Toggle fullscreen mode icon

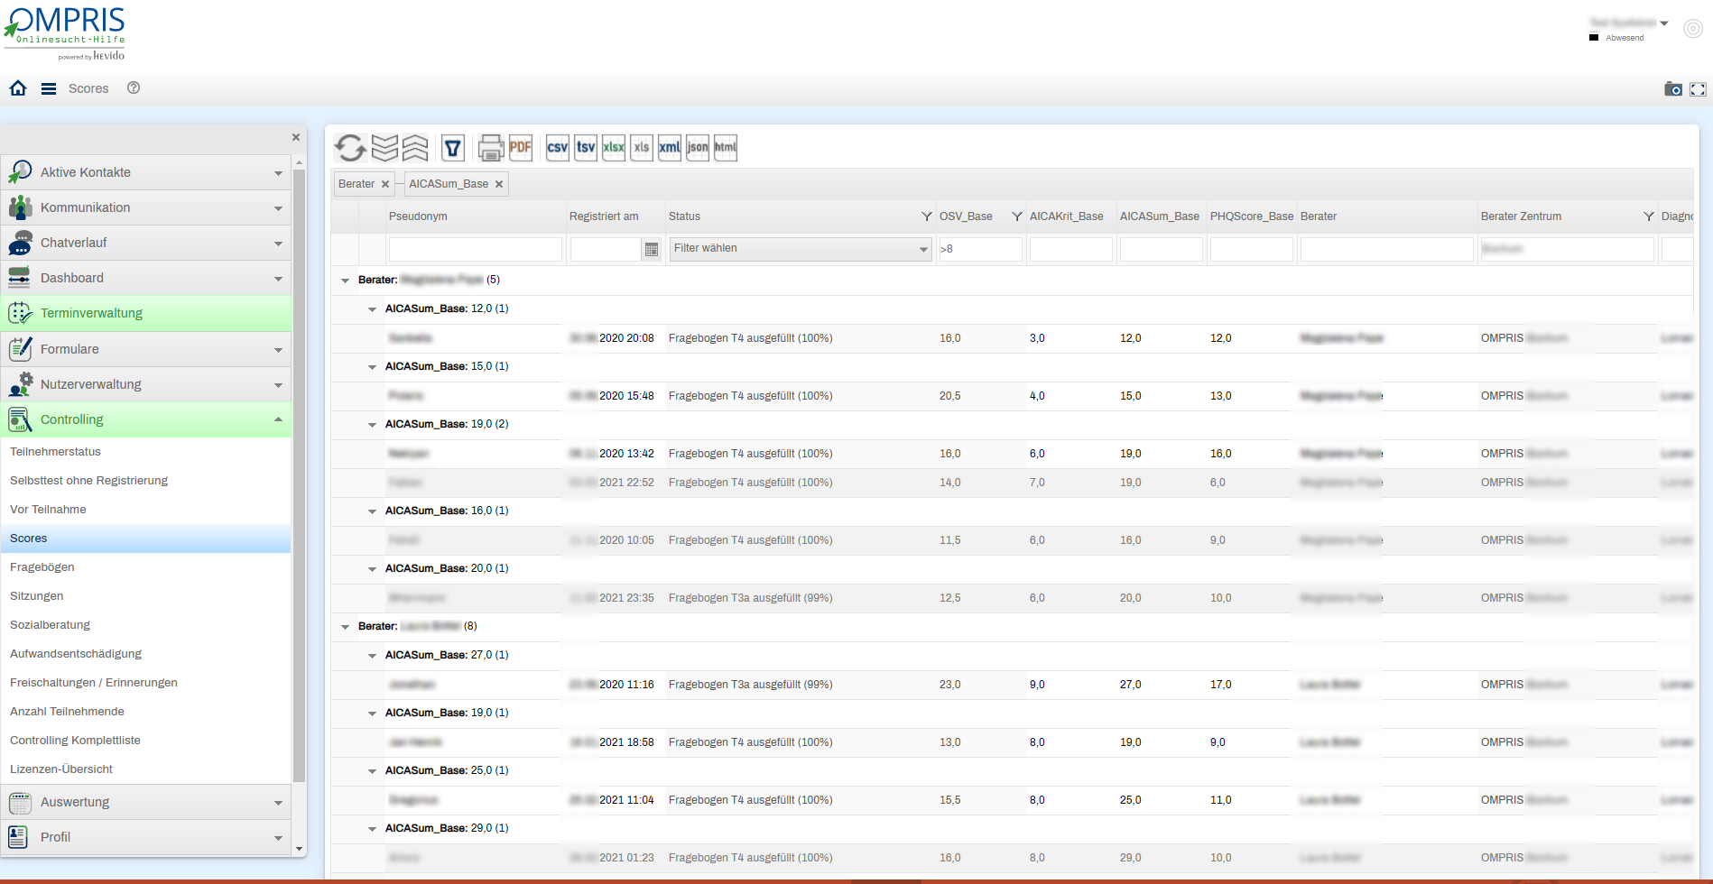pyautogui.click(x=1698, y=89)
